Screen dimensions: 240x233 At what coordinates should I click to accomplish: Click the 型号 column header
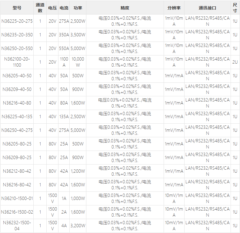(x=17, y=8)
